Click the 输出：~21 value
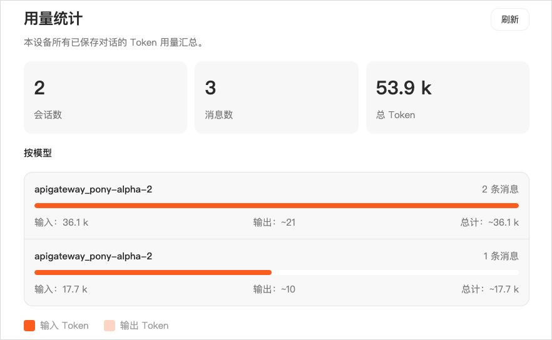The width and height of the screenshot is (552, 340). 274,222
